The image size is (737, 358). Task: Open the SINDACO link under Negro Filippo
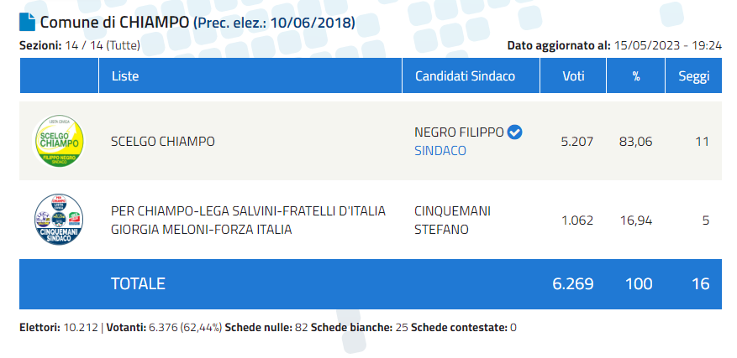tap(440, 151)
